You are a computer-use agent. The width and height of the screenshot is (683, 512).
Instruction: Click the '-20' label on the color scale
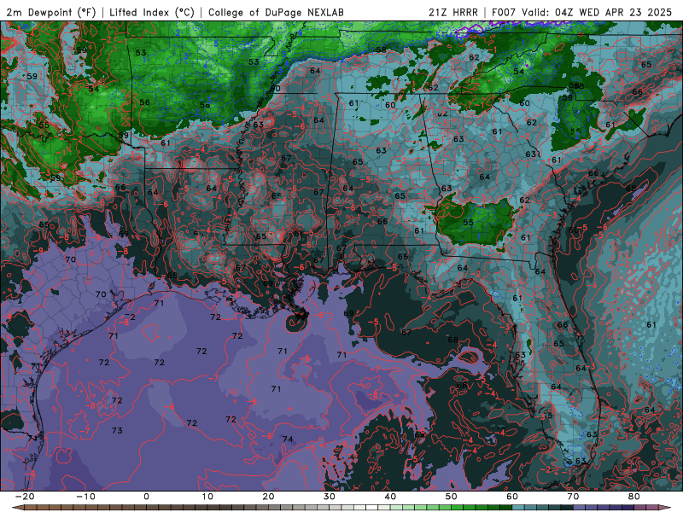point(25,497)
